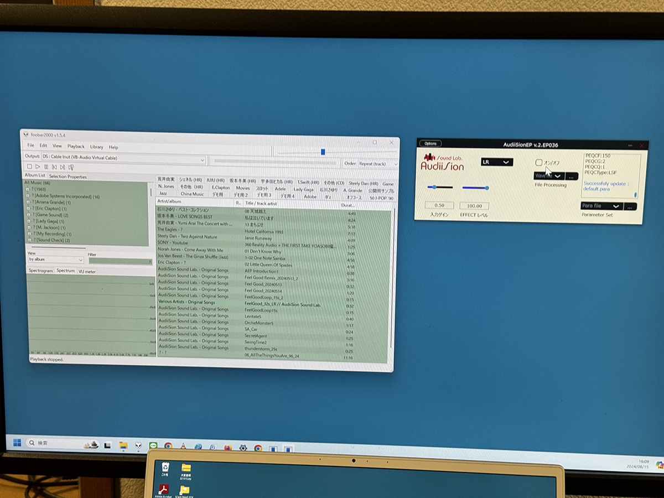Expand the Lady Gaga tree node
The image size is (664, 498).
28,221
